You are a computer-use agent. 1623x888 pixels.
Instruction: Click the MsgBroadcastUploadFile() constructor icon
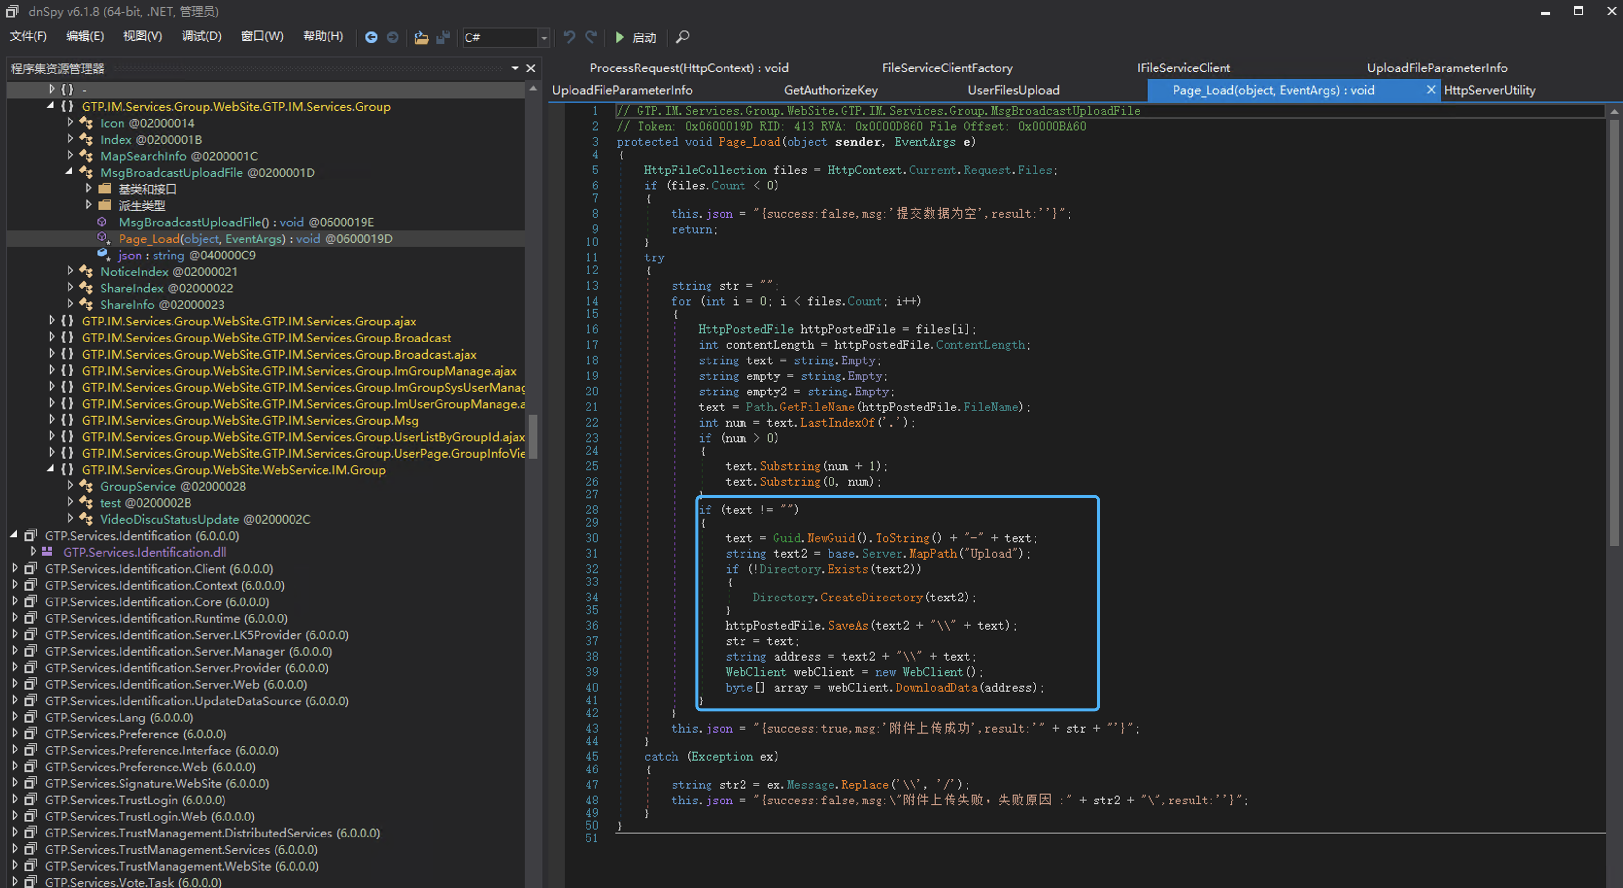(x=102, y=222)
